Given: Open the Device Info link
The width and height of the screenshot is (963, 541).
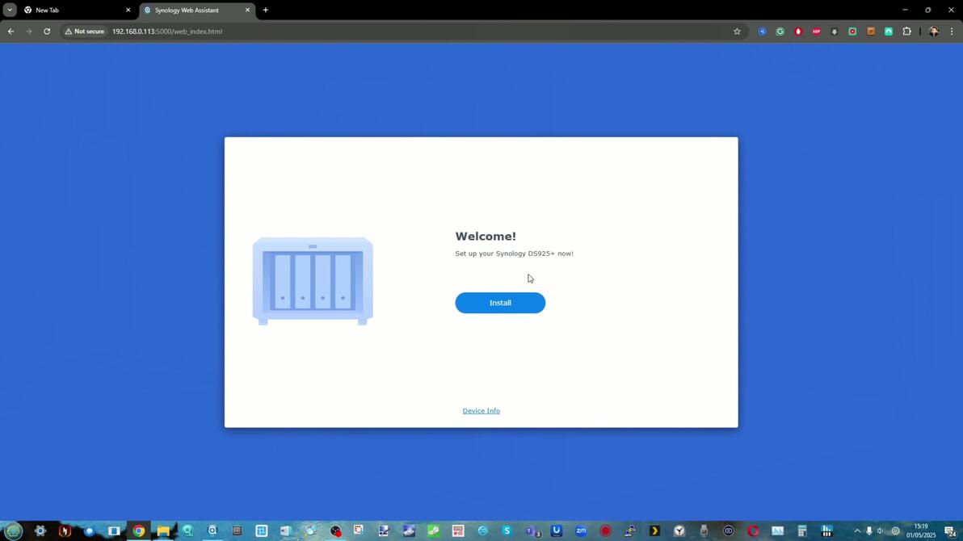Looking at the screenshot, I should pyautogui.click(x=481, y=411).
